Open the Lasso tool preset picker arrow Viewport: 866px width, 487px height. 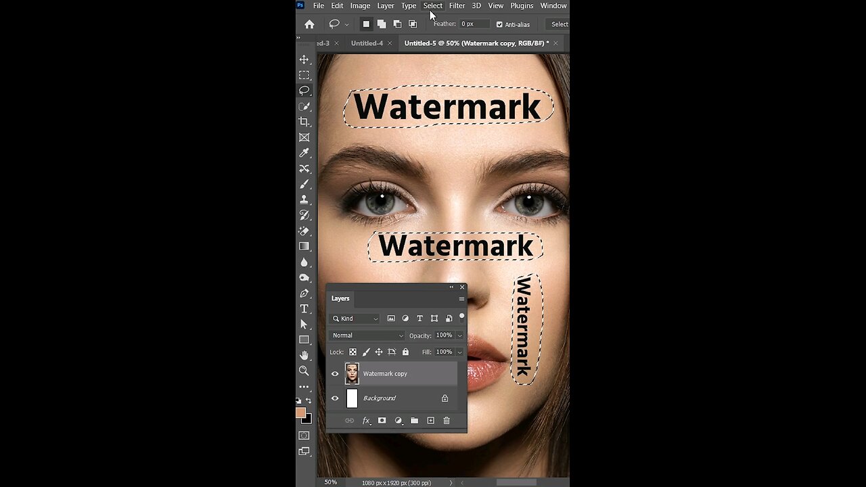click(346, 24)
